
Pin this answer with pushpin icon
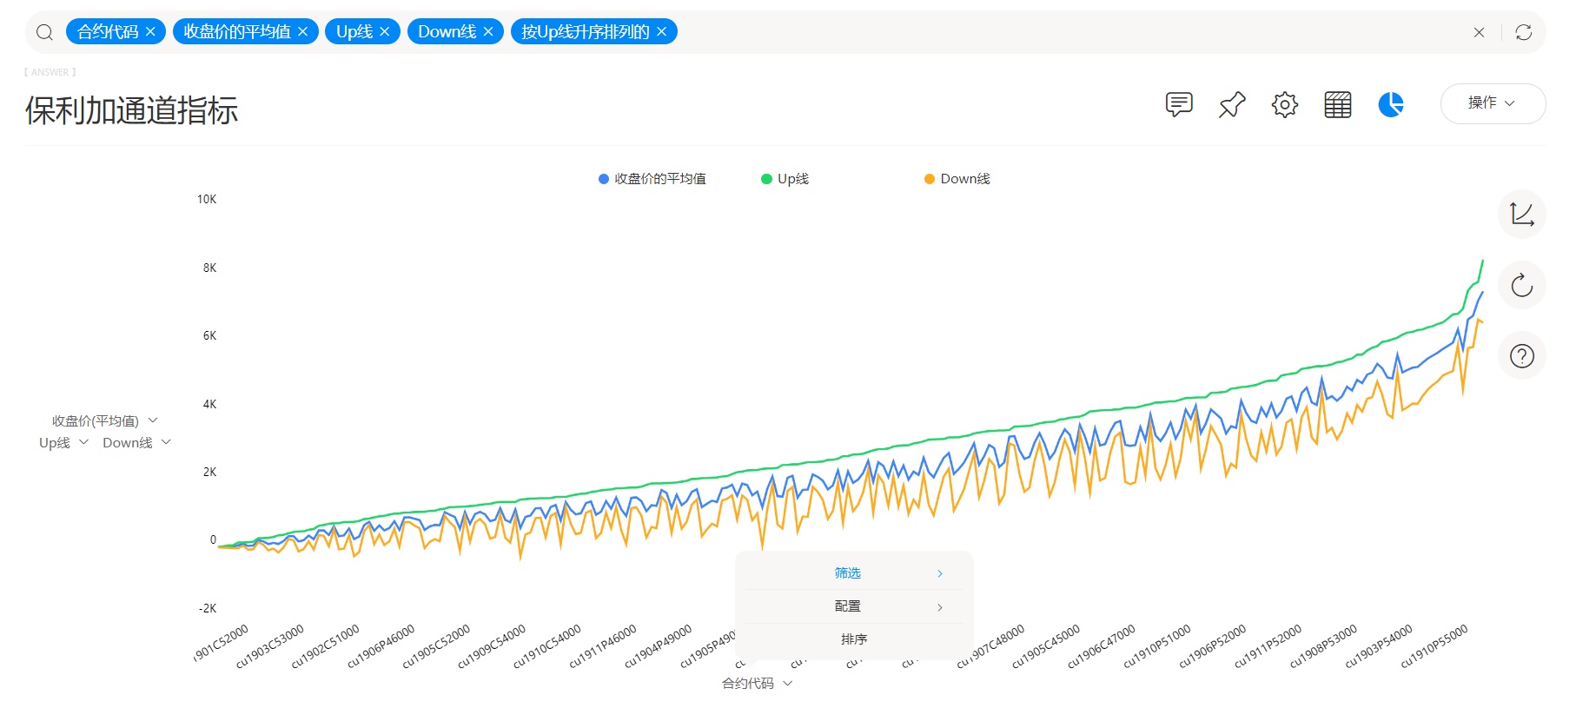[1232, 104]
